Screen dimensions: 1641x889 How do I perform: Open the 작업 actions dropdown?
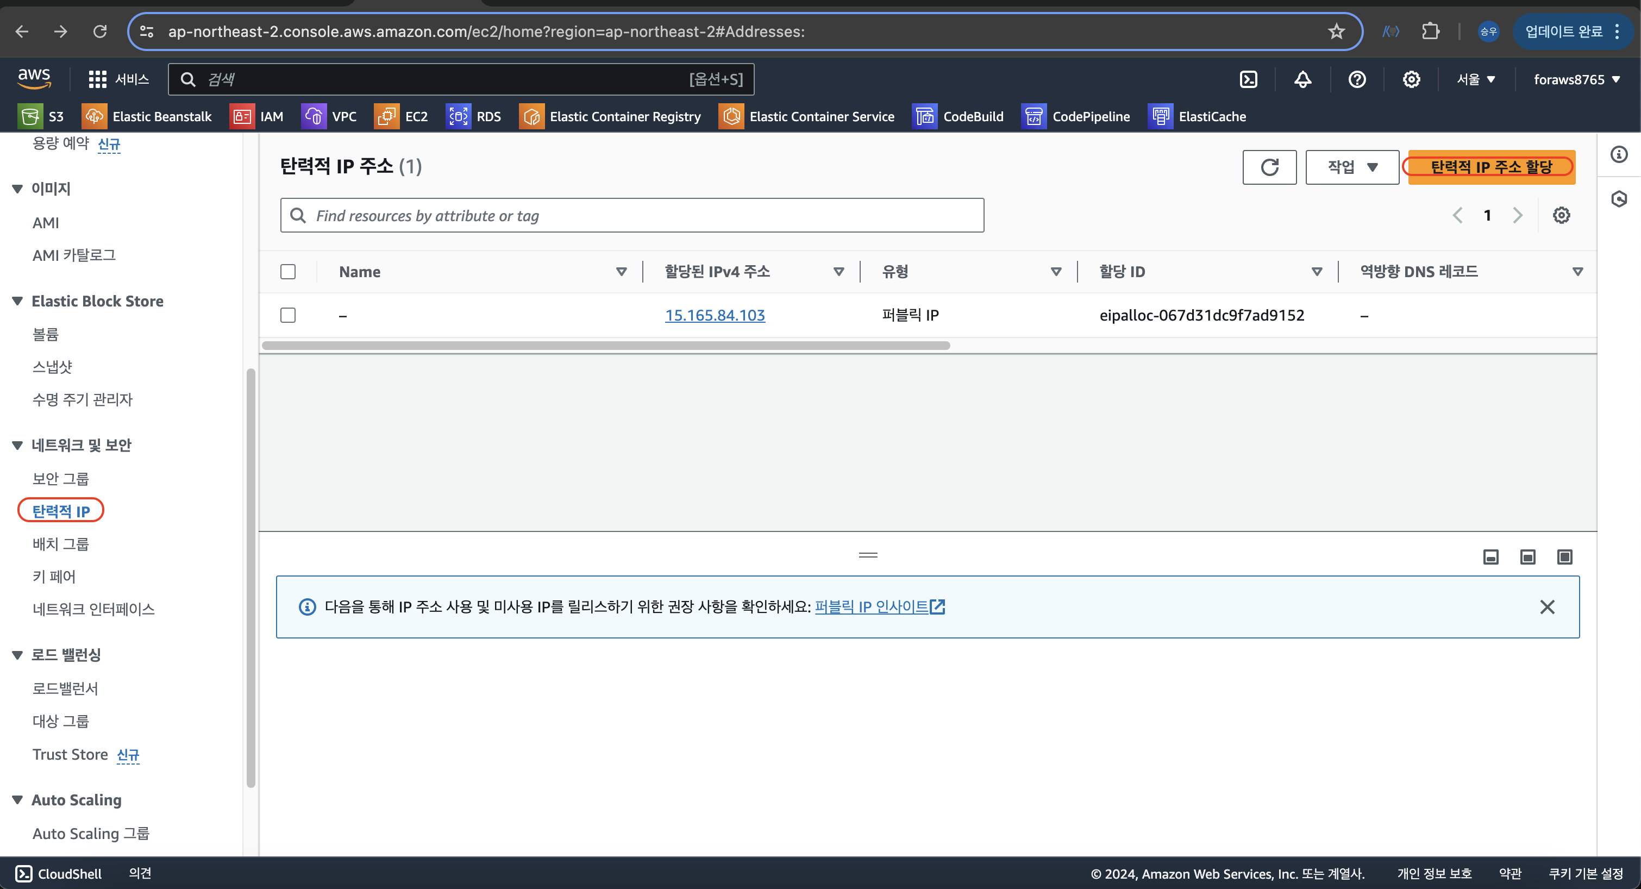pyautogui.click(x=1352, y=167)
